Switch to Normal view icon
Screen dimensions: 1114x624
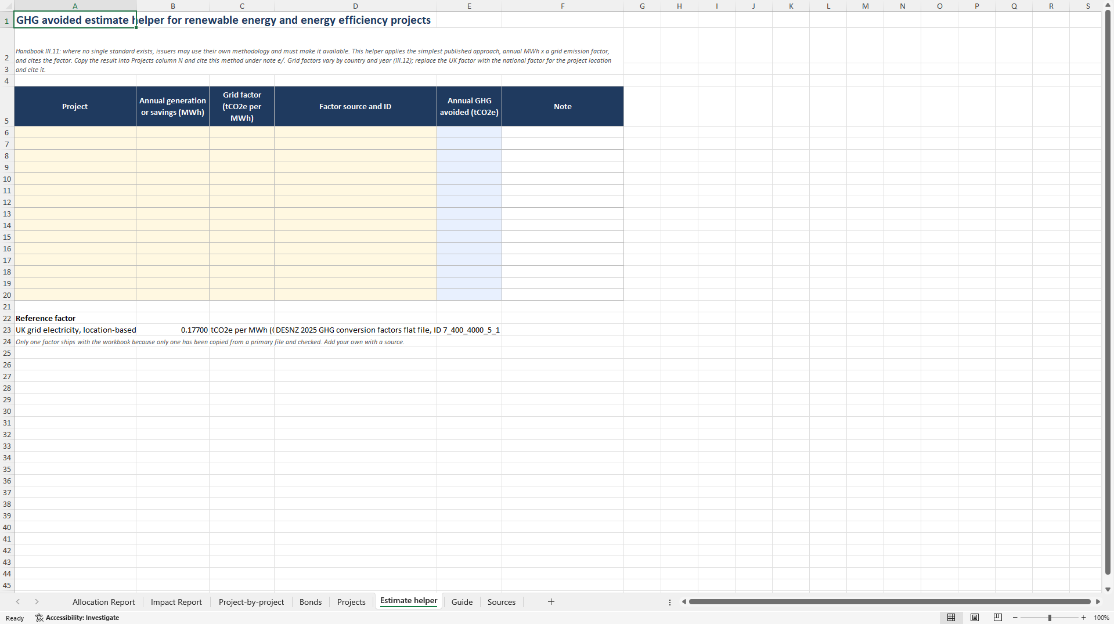(x=951, y=618)
